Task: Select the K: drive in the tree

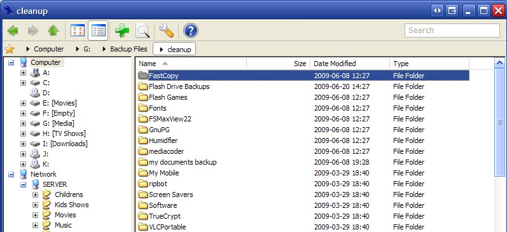Action: (46, 164)
